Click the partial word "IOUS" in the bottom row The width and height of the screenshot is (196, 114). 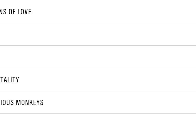pos(7,103)
